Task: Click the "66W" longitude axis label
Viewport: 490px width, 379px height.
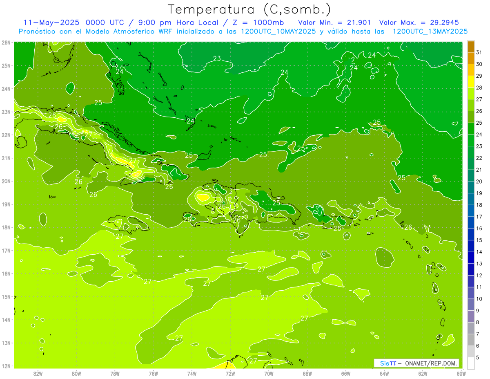Action: click(346, 374)
